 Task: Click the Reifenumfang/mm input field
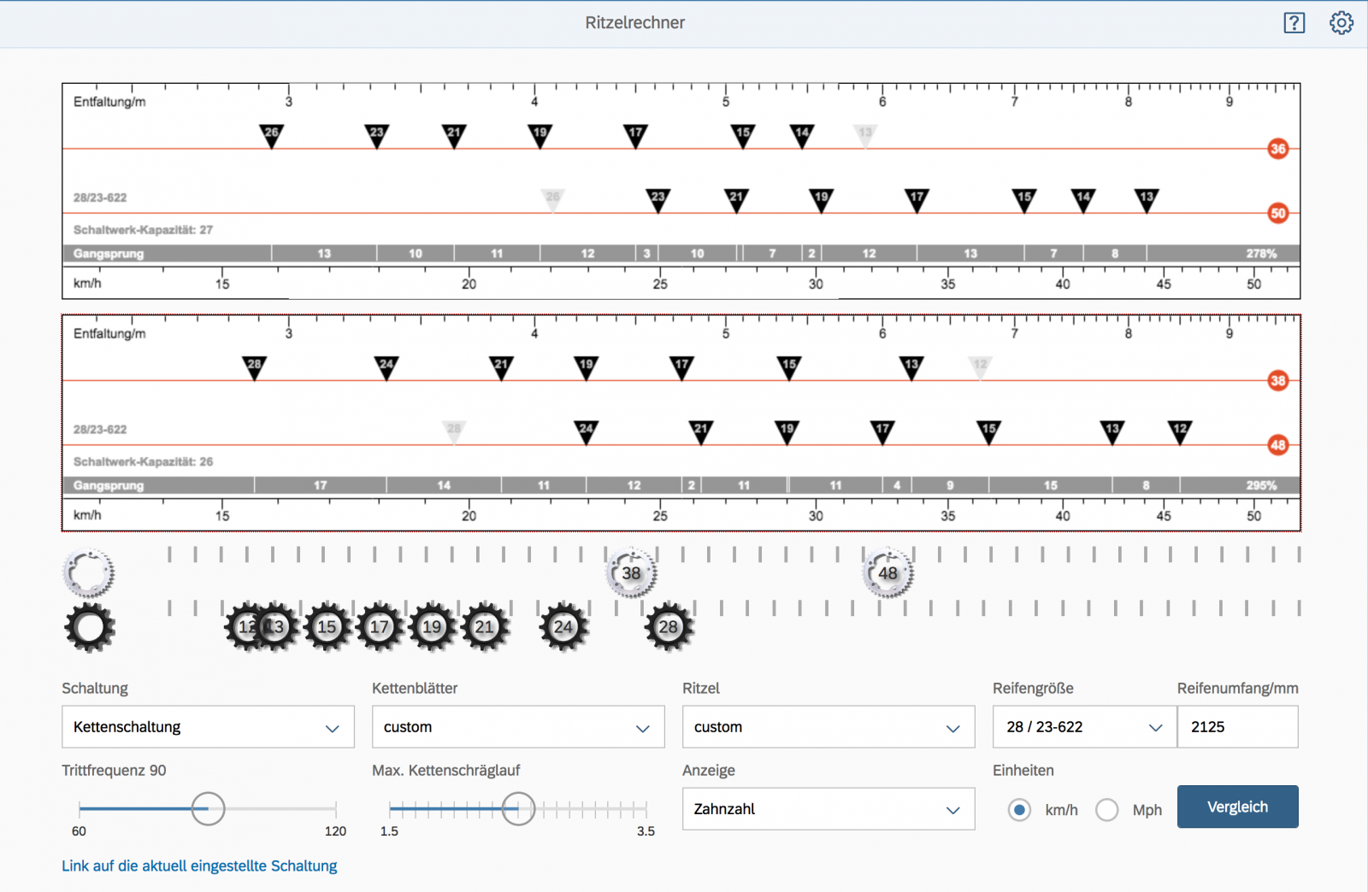pos(1237,727)
